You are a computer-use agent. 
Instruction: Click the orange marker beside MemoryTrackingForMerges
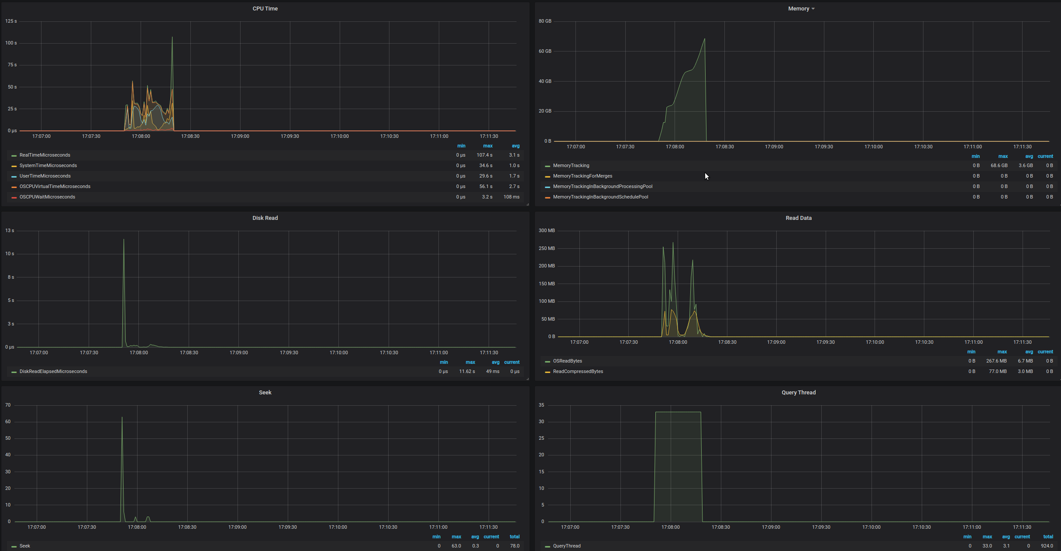pos(548,176)
